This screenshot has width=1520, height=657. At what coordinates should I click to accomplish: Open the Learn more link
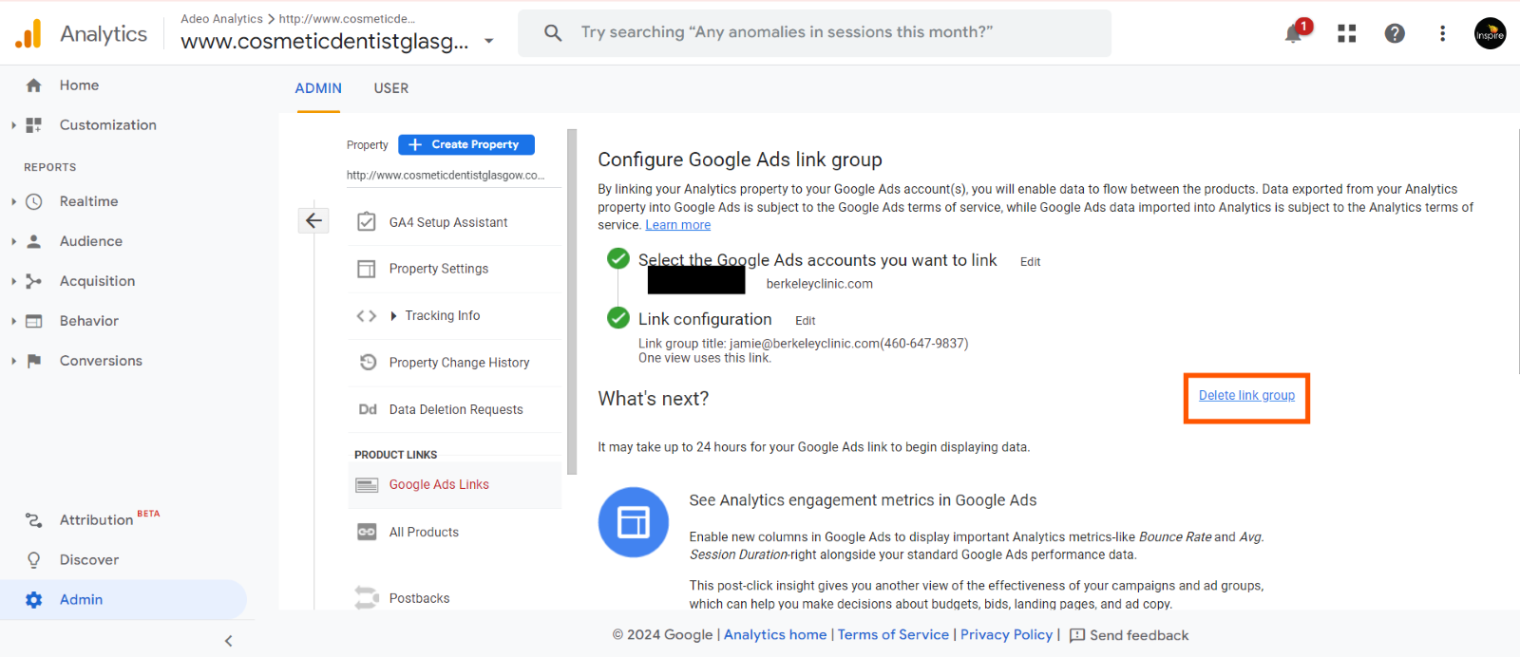(x=678, y=225)
